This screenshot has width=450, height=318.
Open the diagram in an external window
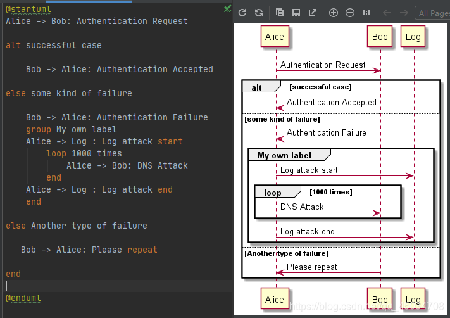coord(312,13)
